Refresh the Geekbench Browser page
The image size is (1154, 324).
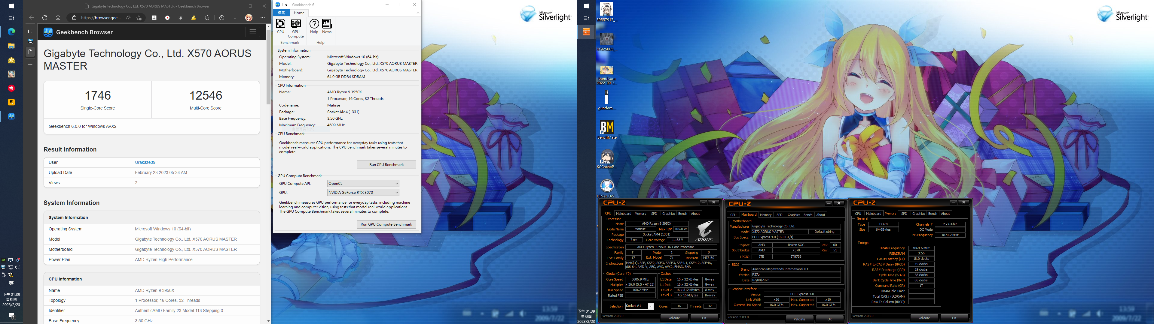45,18
